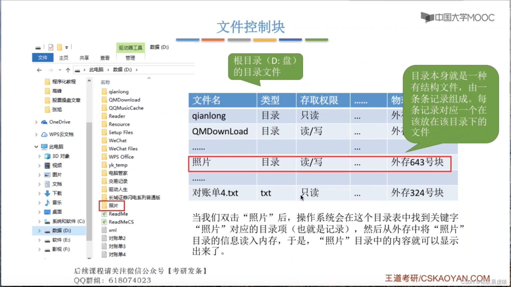
Task: Expand the OneDrive tree node
Action: (x=36, y=122)
